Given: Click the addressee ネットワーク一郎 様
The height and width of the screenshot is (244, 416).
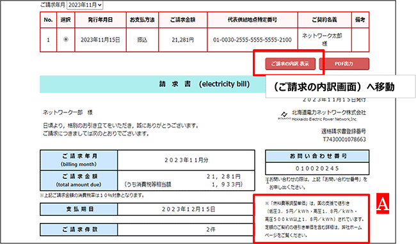Looking at the screenshot, I should 68,112.
